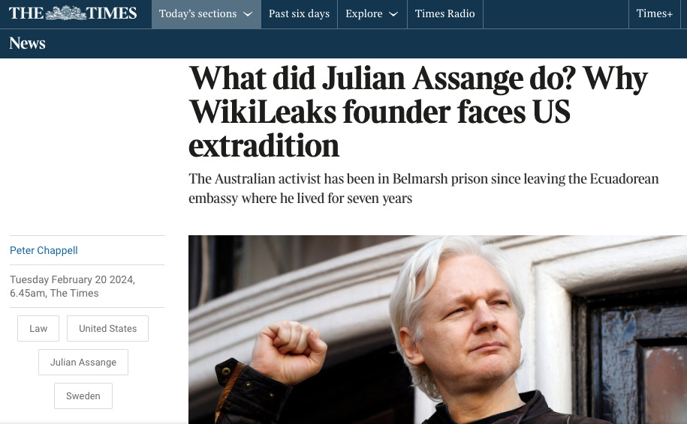Select the Sweden topic tag
Image resolution: width=687 pixels, height=424 pixels.
(83, 396)
